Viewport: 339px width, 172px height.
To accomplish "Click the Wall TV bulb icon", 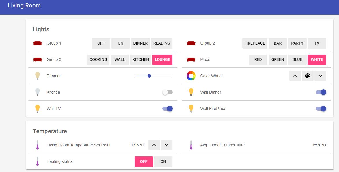I will click(x=37, y=109).
